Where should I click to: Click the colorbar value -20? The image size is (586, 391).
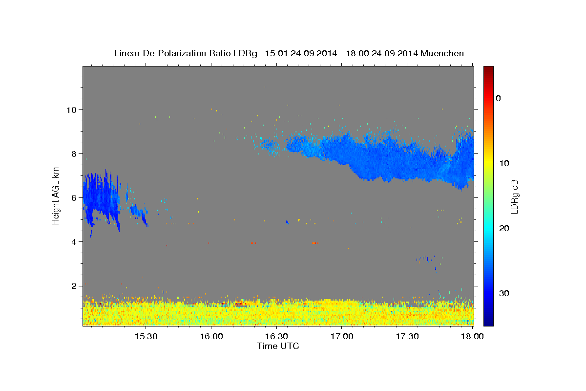(503, 228)
